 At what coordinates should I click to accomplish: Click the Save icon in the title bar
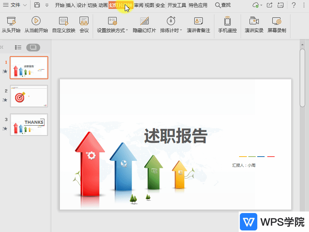(37, 5)
